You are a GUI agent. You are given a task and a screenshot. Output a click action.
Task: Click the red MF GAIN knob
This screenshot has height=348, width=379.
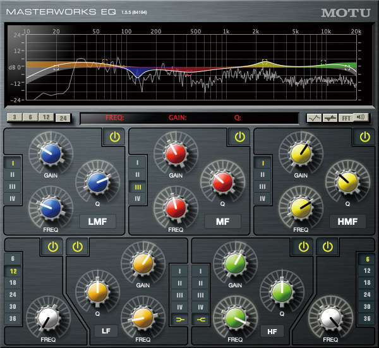coord(176,153)
